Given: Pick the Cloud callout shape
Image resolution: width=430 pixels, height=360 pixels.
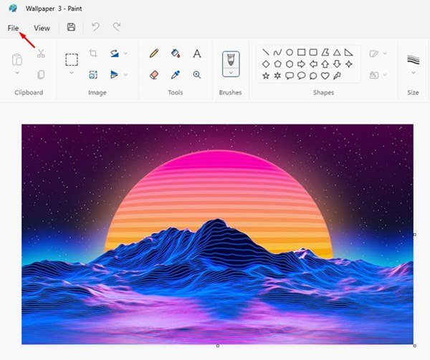Looking at the screenshot, I should click(313, 76).
